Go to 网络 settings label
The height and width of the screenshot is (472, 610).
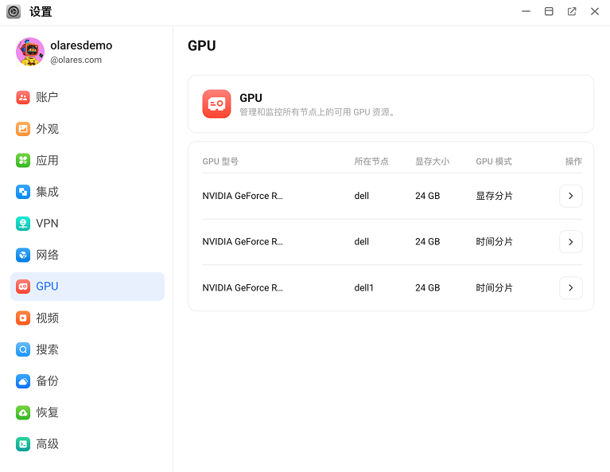pos(47,255)
